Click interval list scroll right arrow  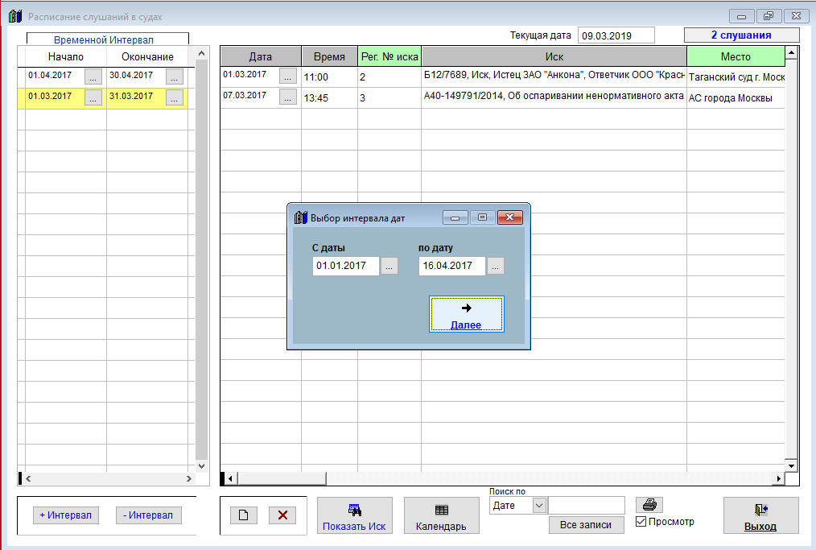(x=189, y=478)
